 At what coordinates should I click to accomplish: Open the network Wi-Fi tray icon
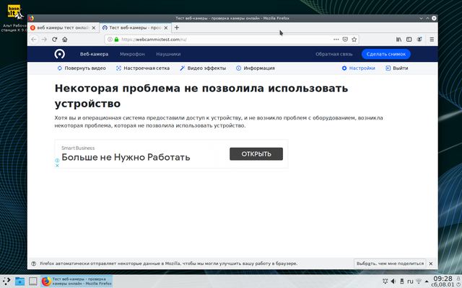click(419, 282)
